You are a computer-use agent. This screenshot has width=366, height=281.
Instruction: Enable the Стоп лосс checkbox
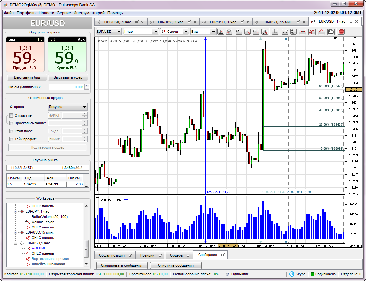11,131
